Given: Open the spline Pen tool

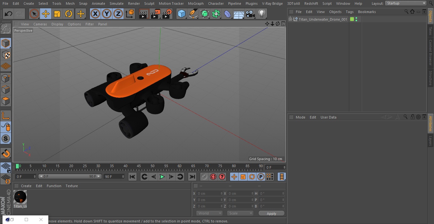Looking at the screenshot, I should (193, 14).
